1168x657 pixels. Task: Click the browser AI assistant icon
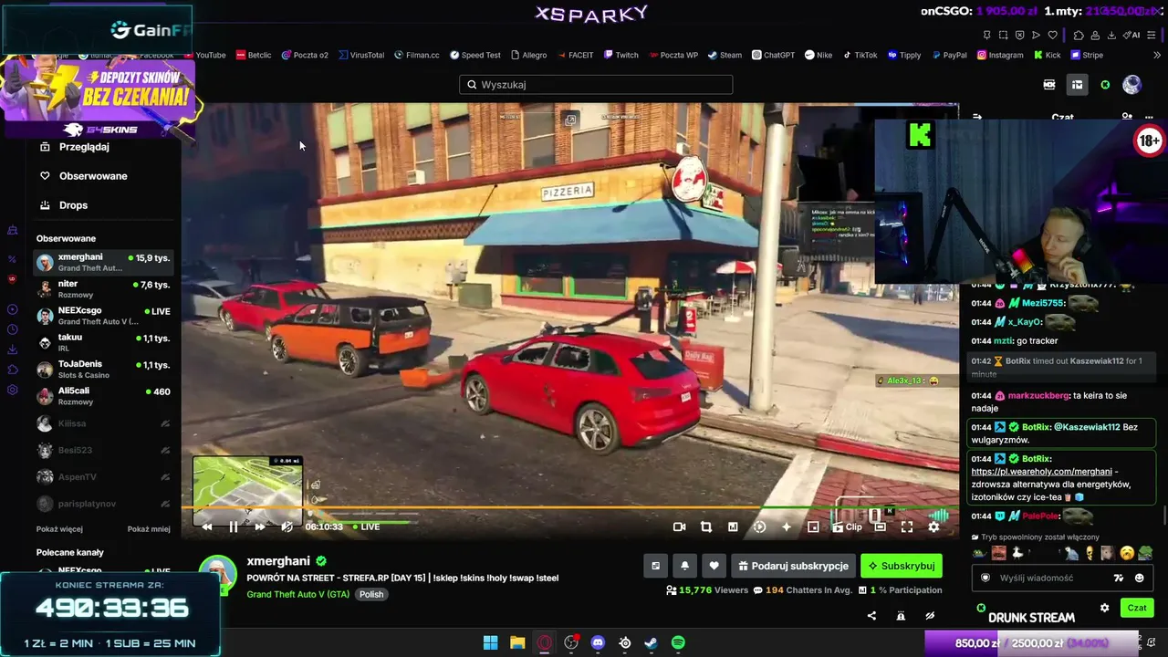(x=1132, y=36)
